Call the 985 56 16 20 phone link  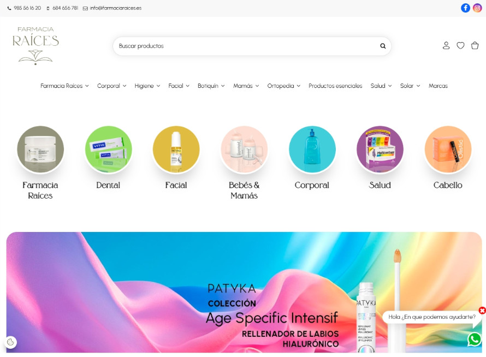pyautogui.click(x=27, y=8)
